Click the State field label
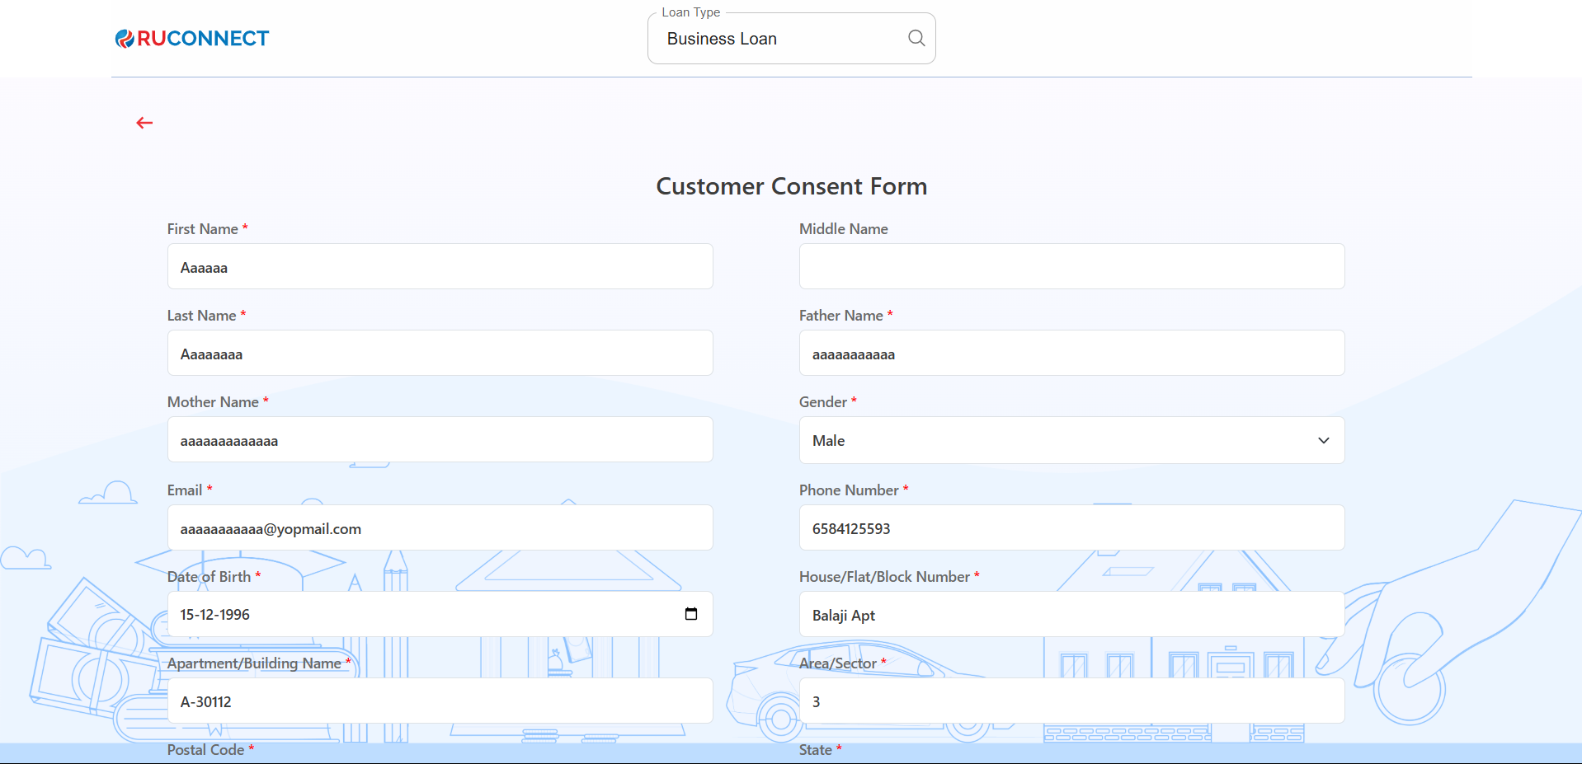Screen dimensions: 1582x764 [x=815, y=750]
